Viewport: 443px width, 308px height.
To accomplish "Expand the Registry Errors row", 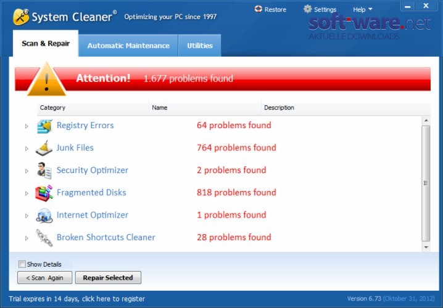I will (27, 126).
